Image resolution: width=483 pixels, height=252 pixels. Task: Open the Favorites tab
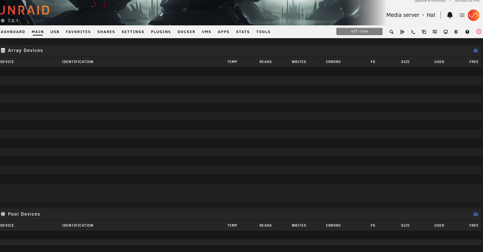click(x=78, y=32)
